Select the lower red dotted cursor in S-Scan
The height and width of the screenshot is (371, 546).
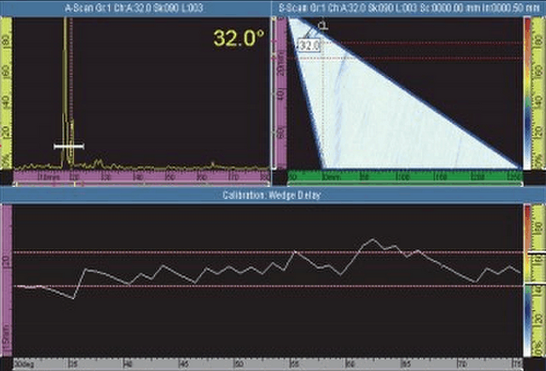click(404, 58)
